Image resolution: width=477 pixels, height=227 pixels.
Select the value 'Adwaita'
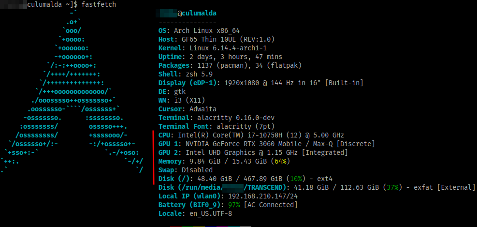pyautogui.click(x=203, y=109)
